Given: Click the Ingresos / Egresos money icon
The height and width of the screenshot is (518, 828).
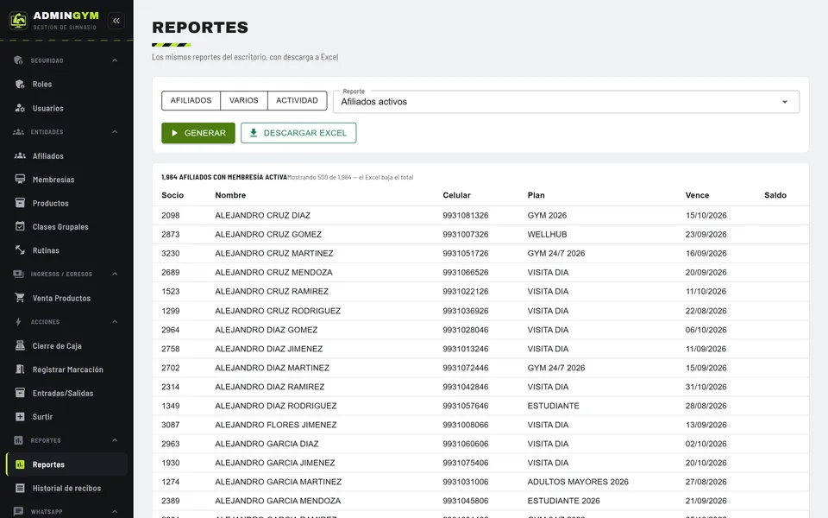Looking at the screenshot, I should point(18,274).
